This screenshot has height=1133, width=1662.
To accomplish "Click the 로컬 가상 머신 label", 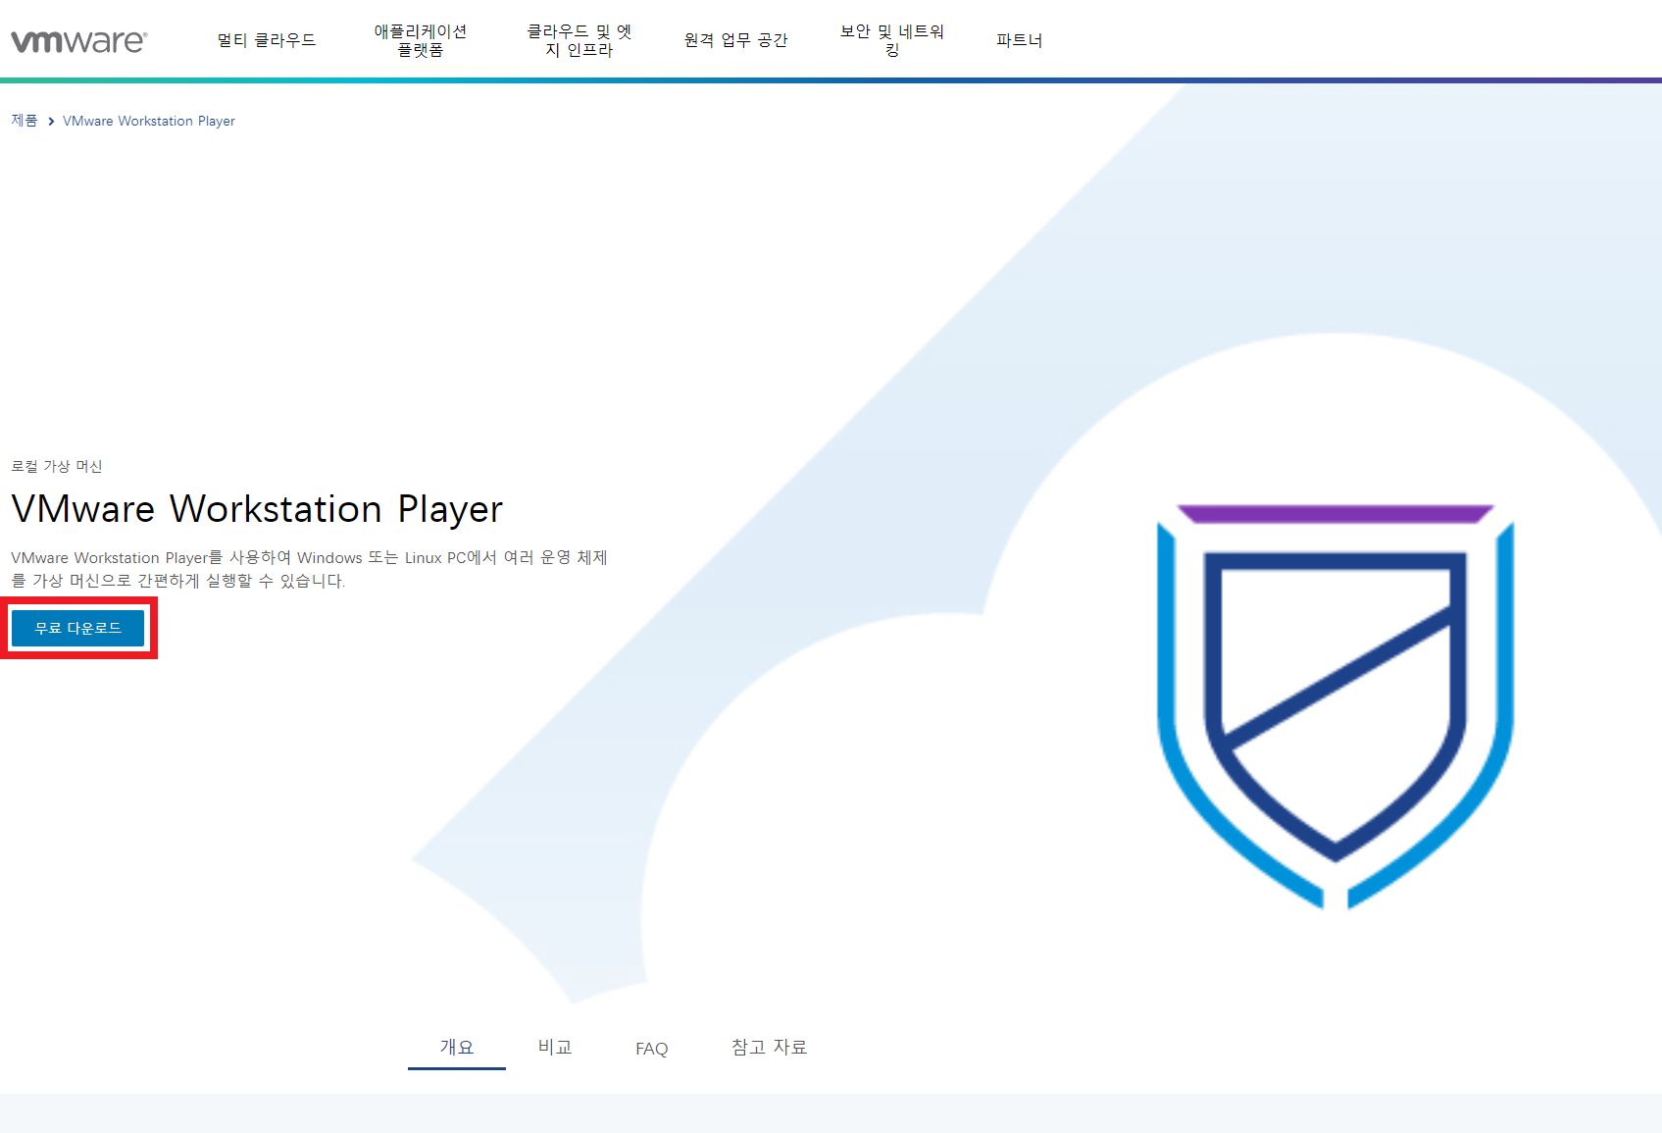I will [x=57, y=466].
